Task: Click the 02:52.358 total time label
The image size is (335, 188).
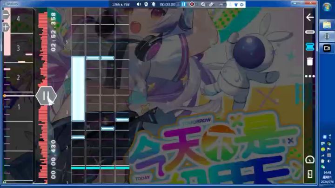Action: point(53,32)
